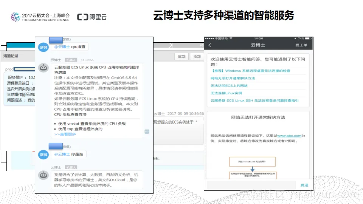Open the www.abc.com hyperlink
This screenshot has height=204, width=363.
coord(289,136)
